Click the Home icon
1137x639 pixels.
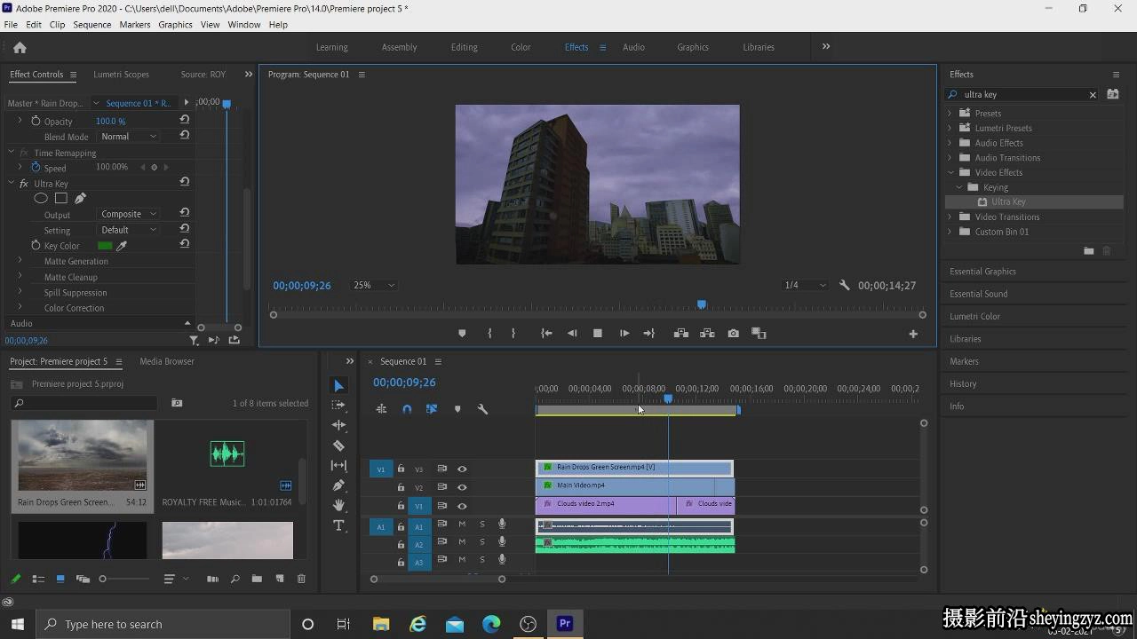(x=20, y=48)
